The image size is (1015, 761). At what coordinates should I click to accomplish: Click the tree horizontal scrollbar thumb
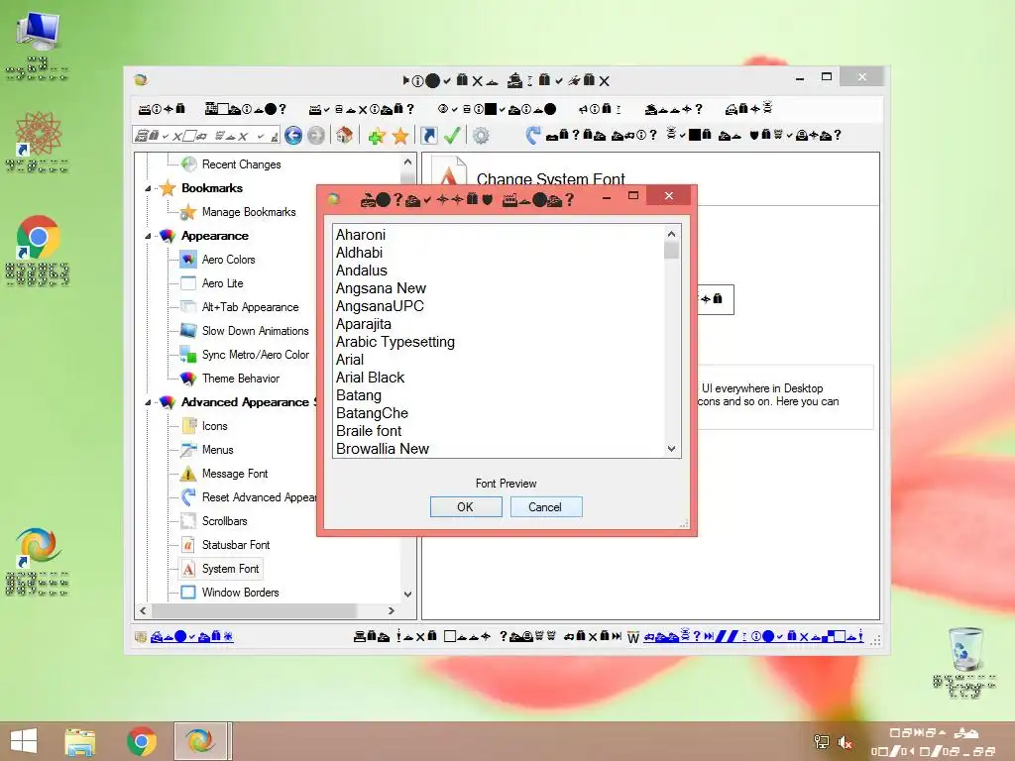[x=254, y=610]
